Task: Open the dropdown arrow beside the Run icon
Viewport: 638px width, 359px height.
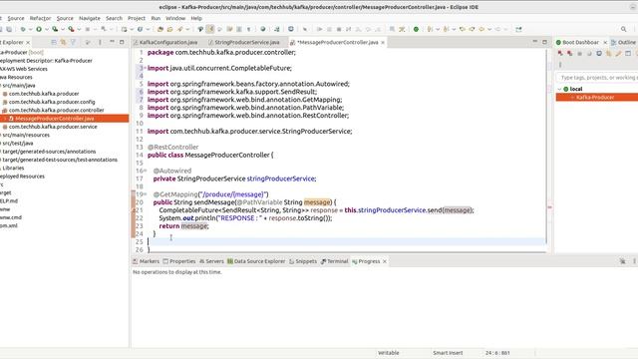Action: click(x=47, y=29)
